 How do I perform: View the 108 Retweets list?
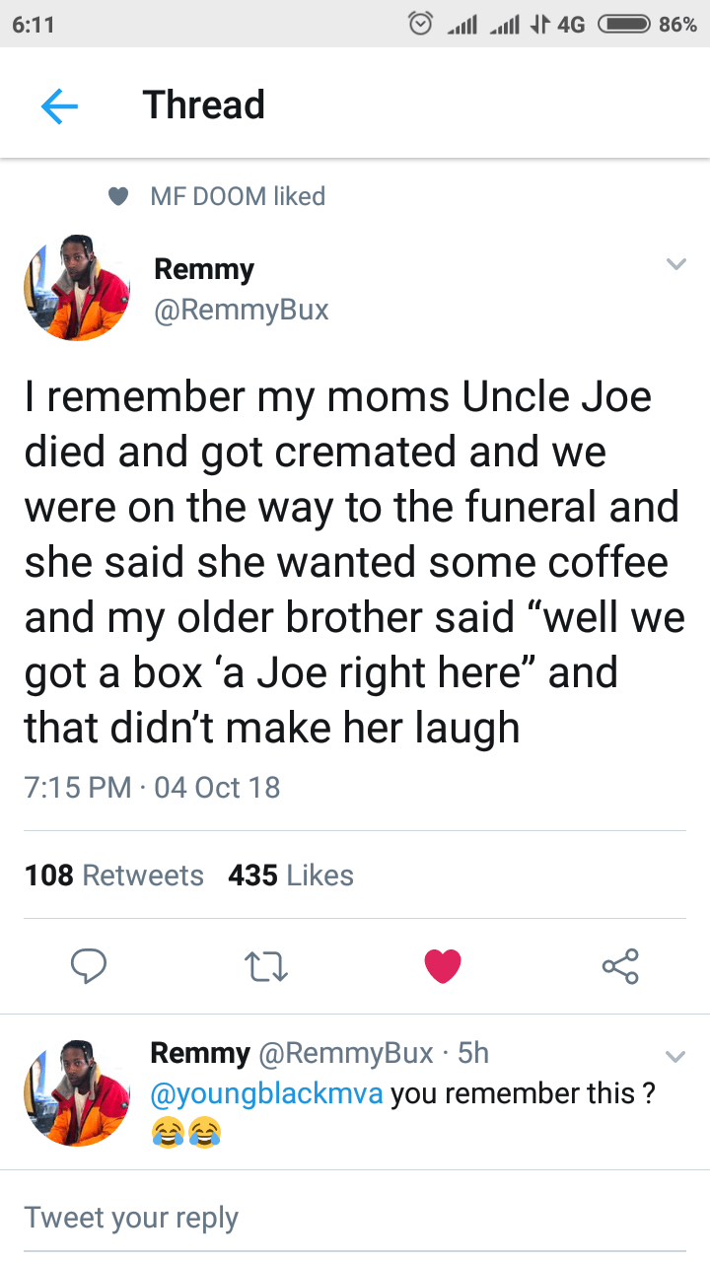click(x=113, y=876)
